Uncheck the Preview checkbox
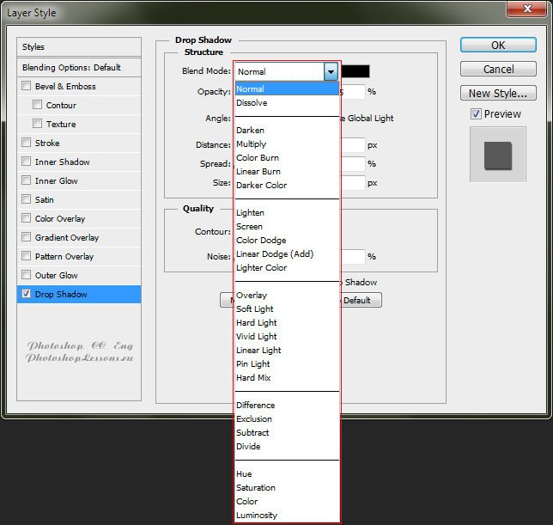The image size is (553, 525). click(476, 113)
